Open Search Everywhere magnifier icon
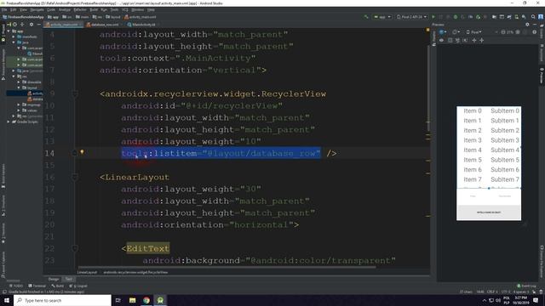This screenshot has height=306, width=545. pos(533,17)
